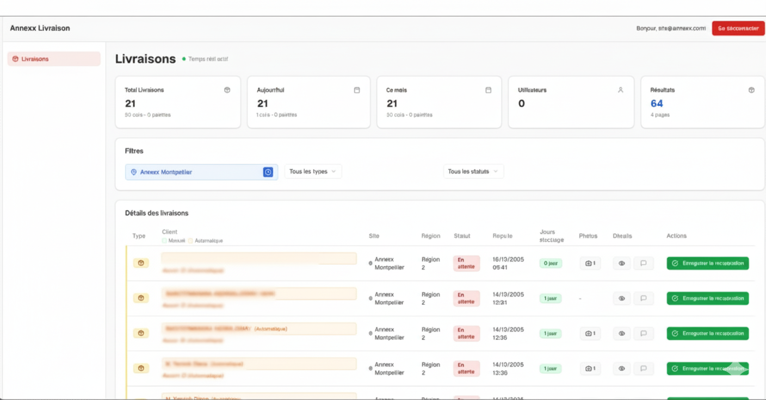This screenshot has height=400, width=766.
Task: Toggle the Automatique client legend checkbox
Action: (x=190, y=241)
